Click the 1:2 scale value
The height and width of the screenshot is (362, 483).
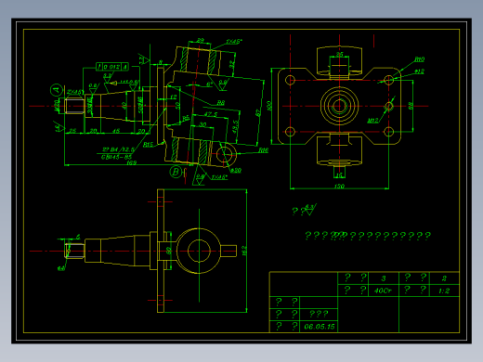click(444, 291)
